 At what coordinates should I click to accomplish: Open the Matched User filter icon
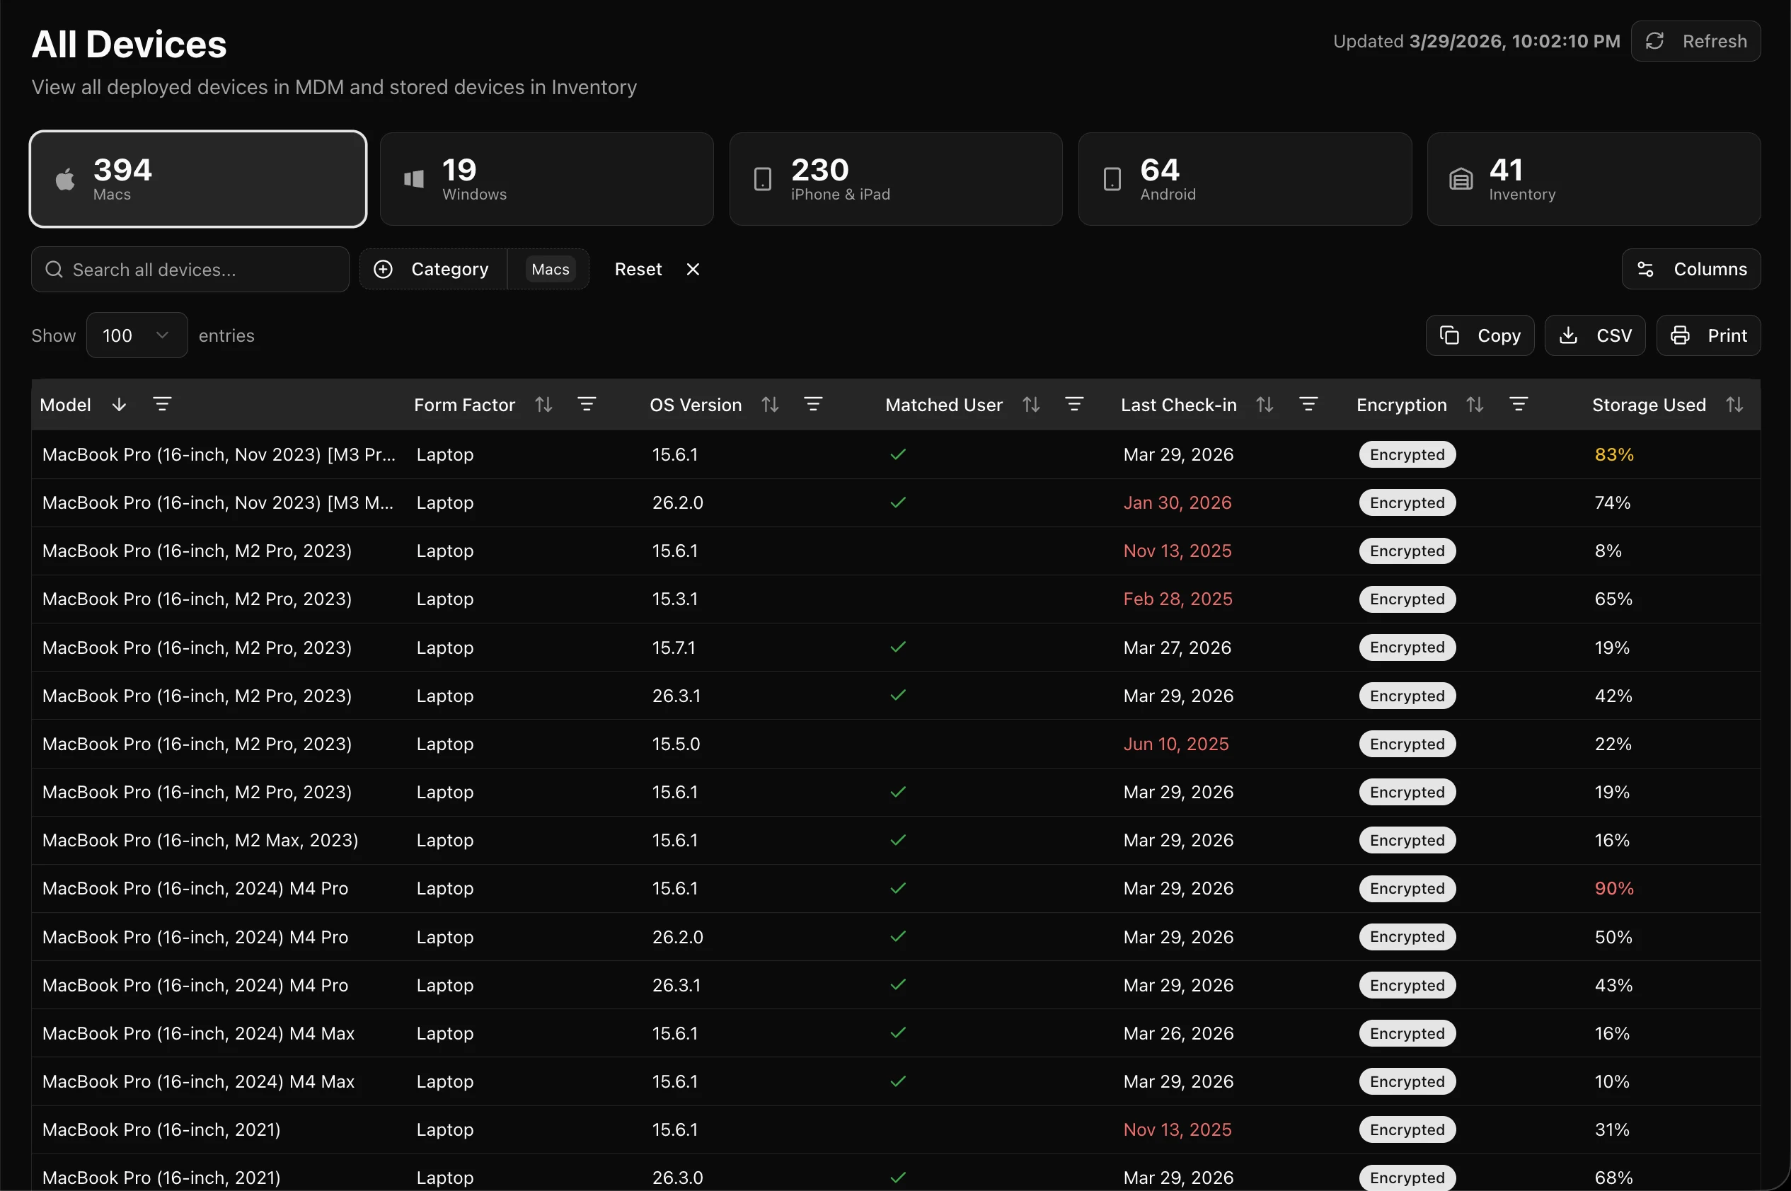pyautogui.click(x=1074, y=404)
